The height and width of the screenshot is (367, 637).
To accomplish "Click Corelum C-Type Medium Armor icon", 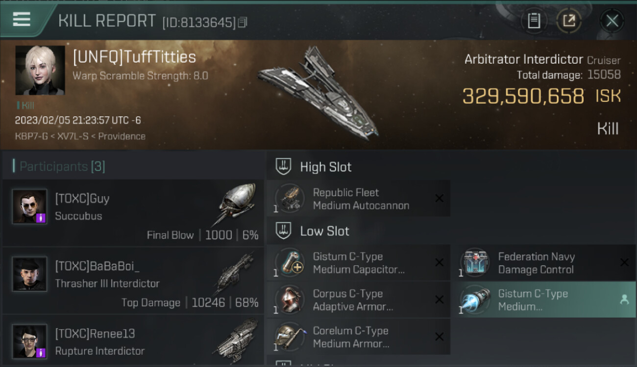I will 289,337.
